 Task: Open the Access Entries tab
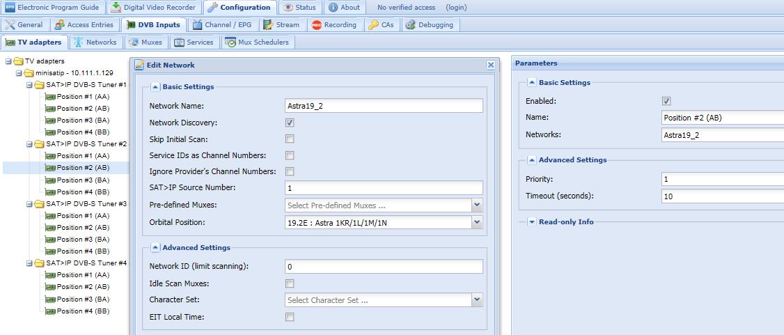(84, 24)
